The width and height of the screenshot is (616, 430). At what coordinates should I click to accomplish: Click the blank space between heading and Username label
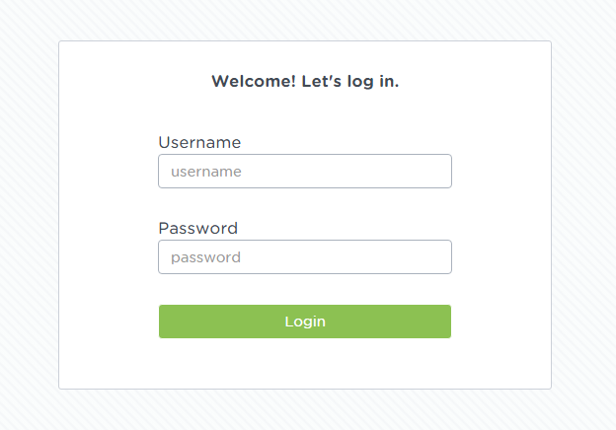(x=305, y=113)
